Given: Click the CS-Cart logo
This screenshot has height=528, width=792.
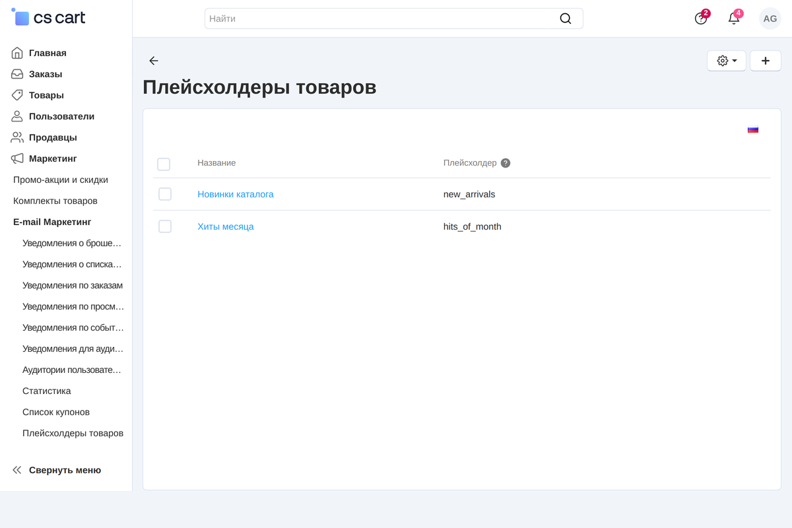Looking at the screenshot, I should (49, 18).
